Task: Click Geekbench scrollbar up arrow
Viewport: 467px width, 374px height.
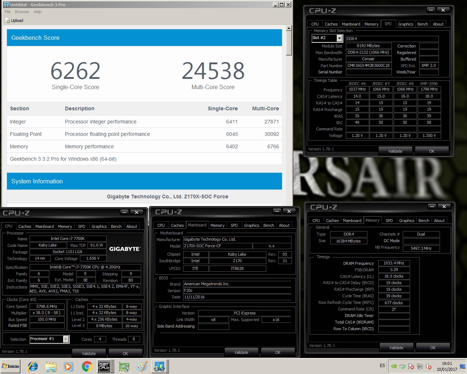Action: click(289, 28)
